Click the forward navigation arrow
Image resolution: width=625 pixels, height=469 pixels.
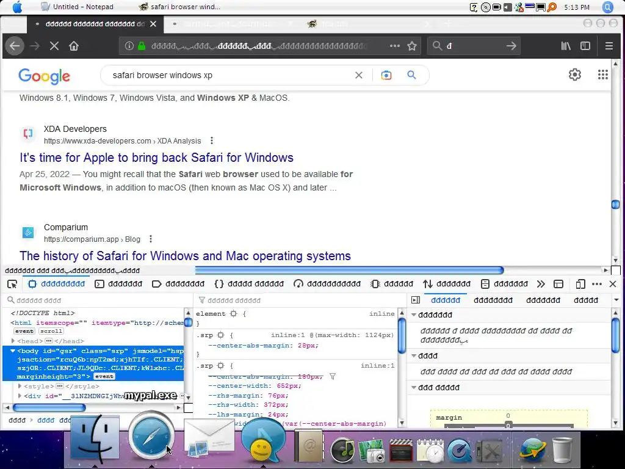pos(35,46)
